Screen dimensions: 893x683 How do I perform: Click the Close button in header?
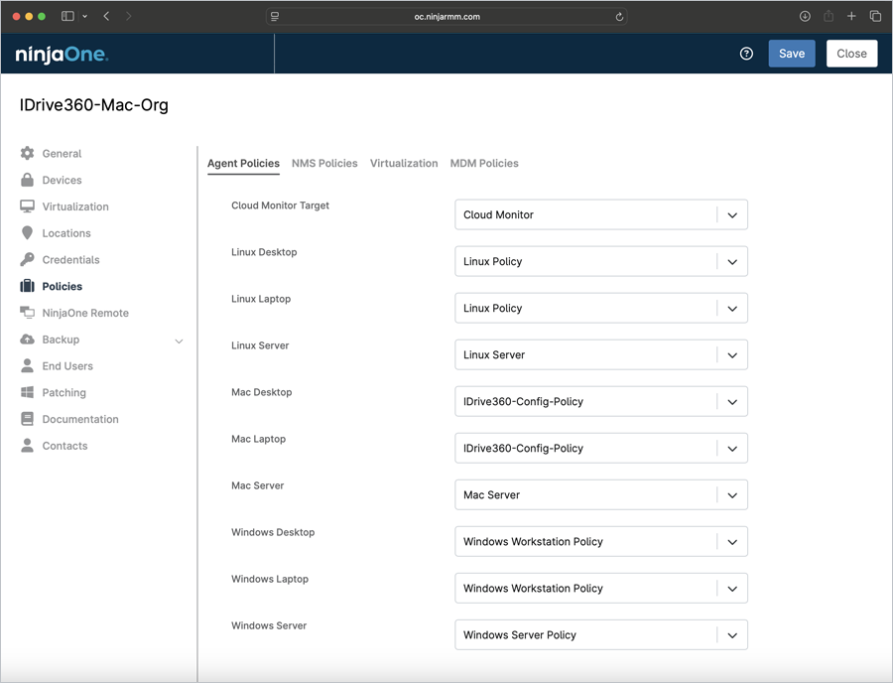tap(851, 54)
